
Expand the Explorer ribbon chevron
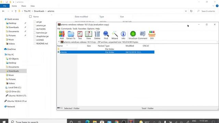coord(213,6)
